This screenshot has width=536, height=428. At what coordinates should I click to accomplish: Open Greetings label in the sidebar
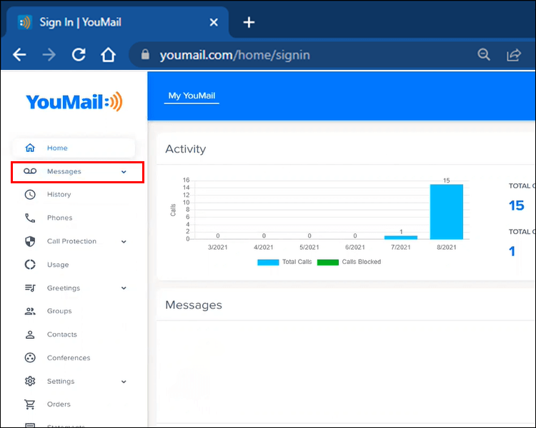[63, 288]
